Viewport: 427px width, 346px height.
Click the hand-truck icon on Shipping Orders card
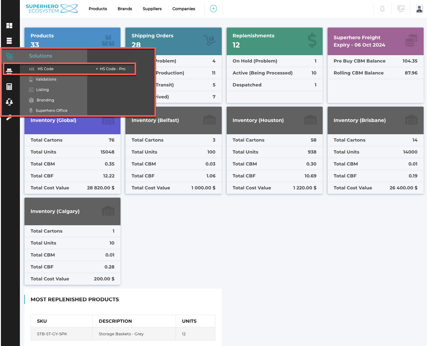[x=210, y=40]
